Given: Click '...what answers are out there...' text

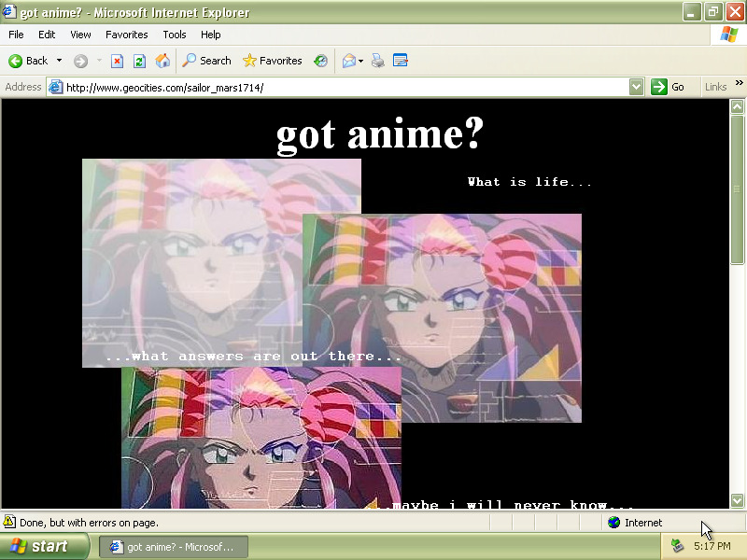Looking at the screenshot, I should click(x=254, y=357).
